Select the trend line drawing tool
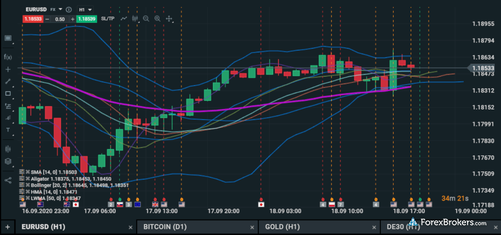This screenshot has width=501, height=235. click(x=8, y=81)
